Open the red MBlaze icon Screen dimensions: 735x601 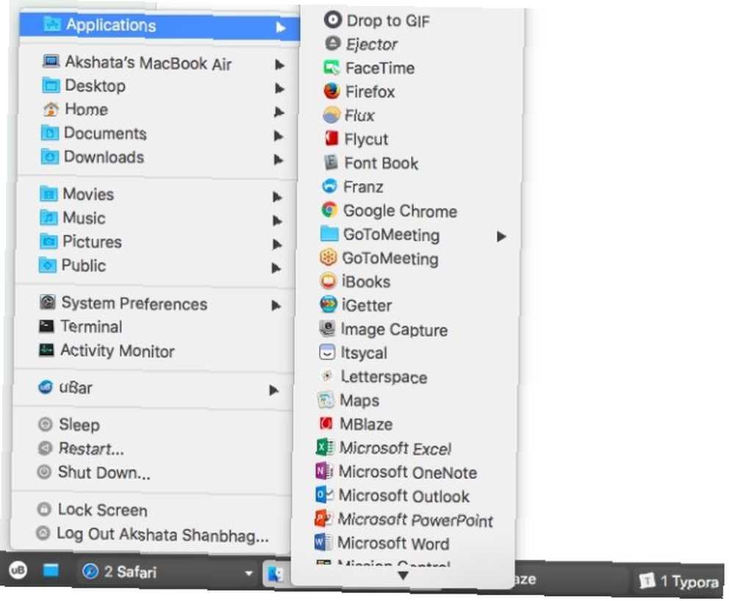coord(326,423)
